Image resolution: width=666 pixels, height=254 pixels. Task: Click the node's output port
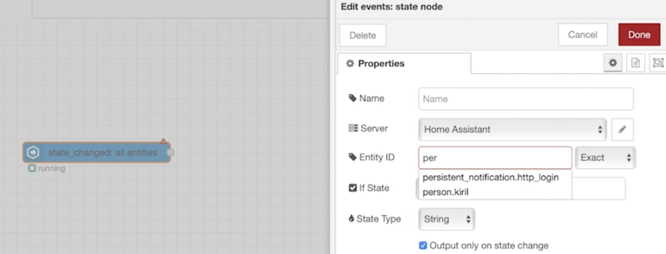point(170,152)
